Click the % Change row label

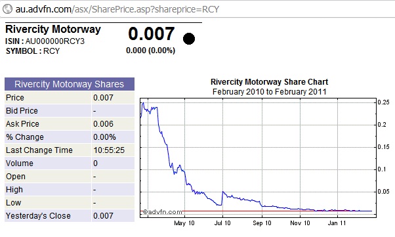pos(25,137)
